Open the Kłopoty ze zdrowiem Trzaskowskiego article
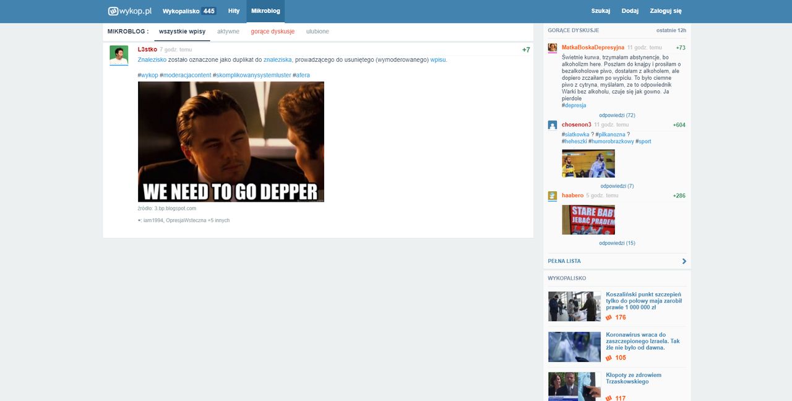The width and height of the screenshot is (792, 401). 634,378
